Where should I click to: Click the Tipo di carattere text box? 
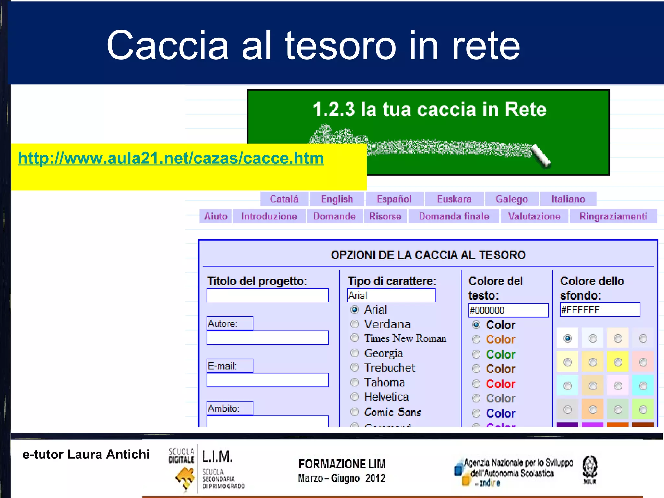coord(391,295)
